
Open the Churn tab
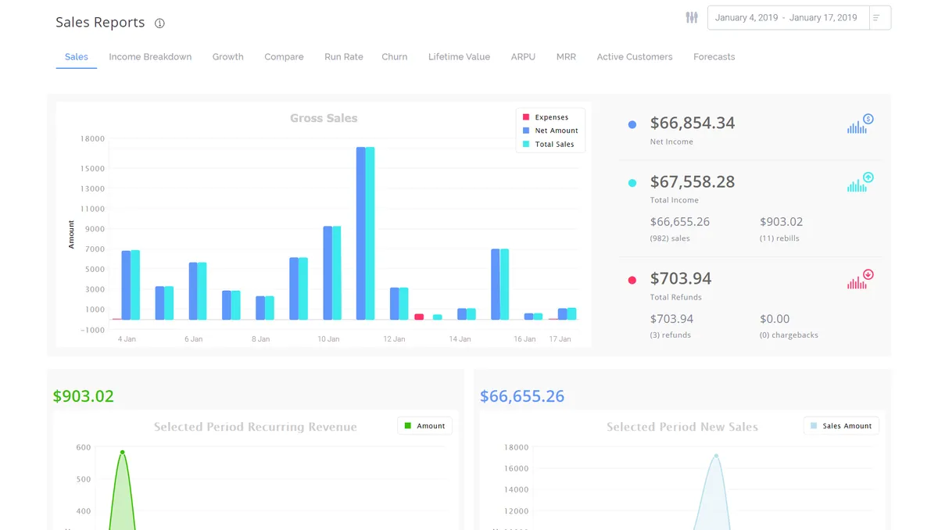pyautogui.click(x=394, y=57)
